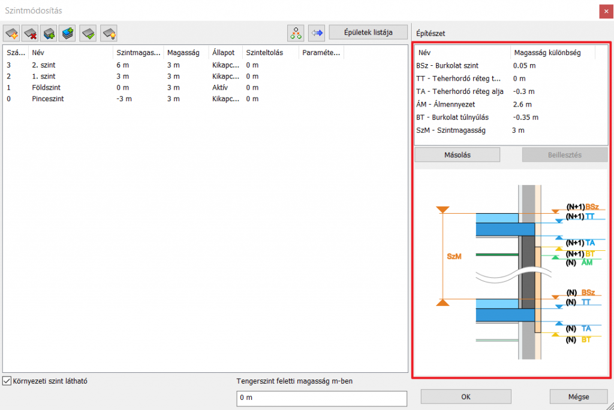
Task: Click the add level icon with green plus
Action: coord(49,34)
